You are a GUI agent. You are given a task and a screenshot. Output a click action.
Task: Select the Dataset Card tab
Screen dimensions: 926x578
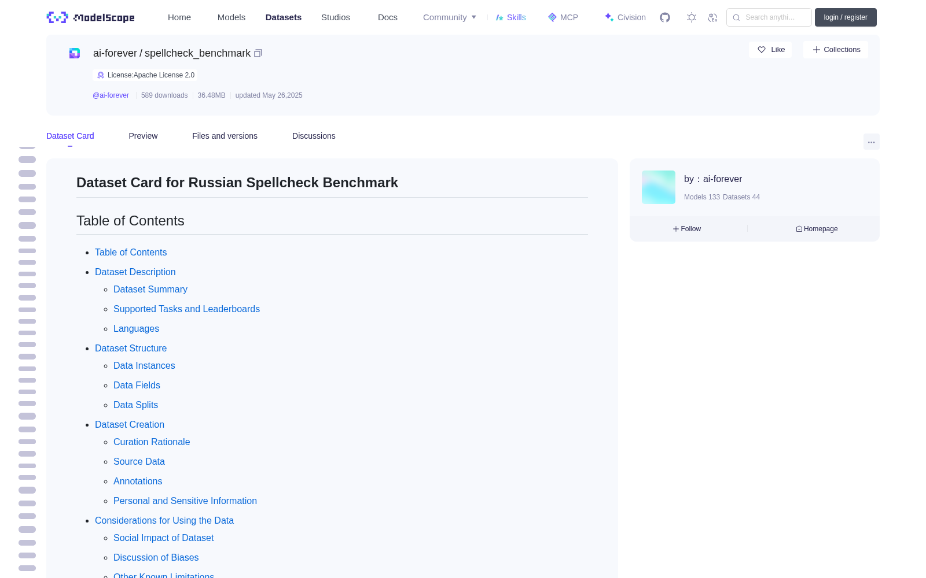[70, 136]
